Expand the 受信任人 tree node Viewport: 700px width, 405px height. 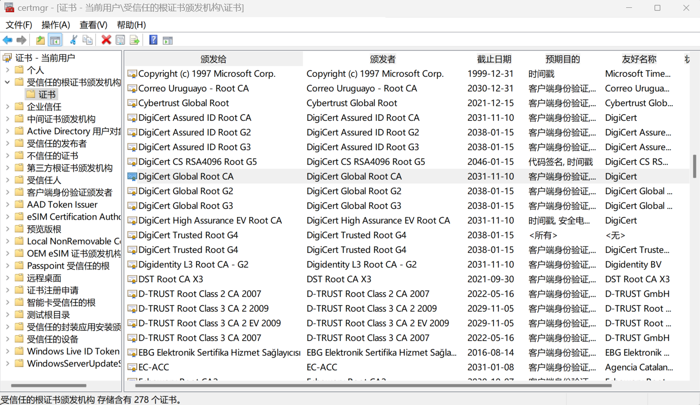click(7, 180)
